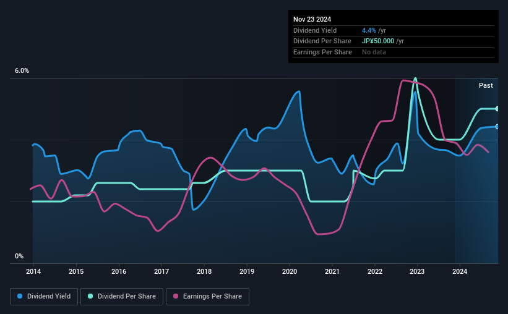Click the 2023 x-axis label
This screenshot has height=314, width=508.
pos(417,271)
